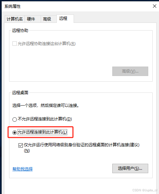The width and height of the screenshot is (159, 194).
Task: Click the 远程协助 group heading
Action: pyautogui.click(x=20, y=31)
